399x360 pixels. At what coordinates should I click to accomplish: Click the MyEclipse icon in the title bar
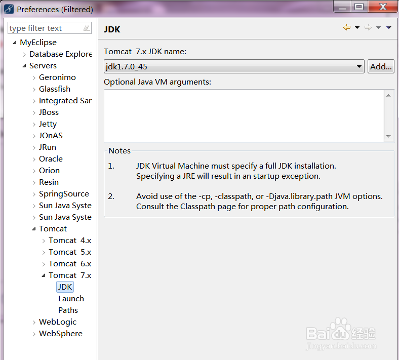[x=9, y=9]
